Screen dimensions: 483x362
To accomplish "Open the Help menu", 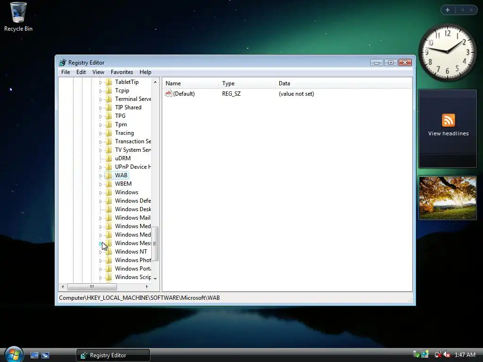I will 145,72.
